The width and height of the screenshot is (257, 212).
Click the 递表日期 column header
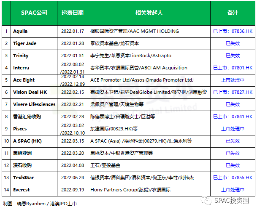[73, 13]
